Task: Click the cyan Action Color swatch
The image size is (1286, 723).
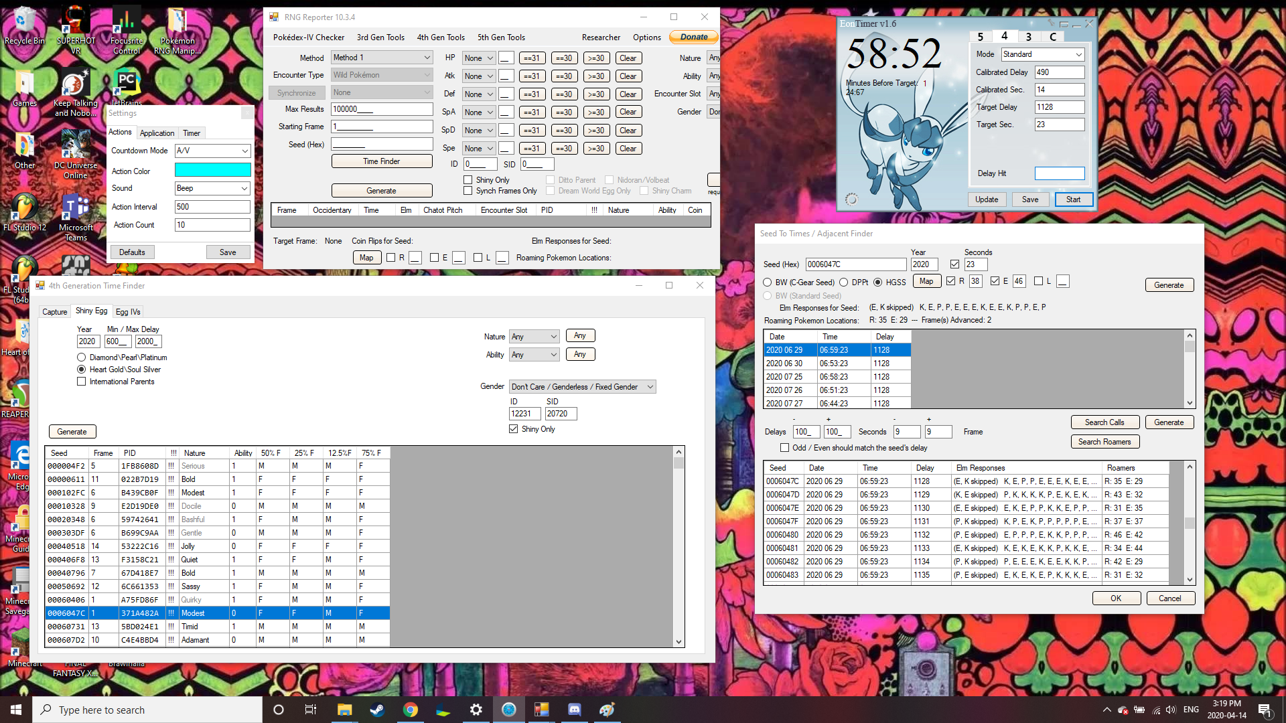Action: (212, 170)
